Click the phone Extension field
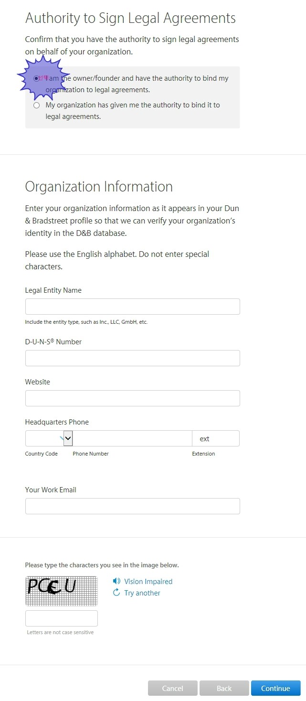 [x=216, y=438]
